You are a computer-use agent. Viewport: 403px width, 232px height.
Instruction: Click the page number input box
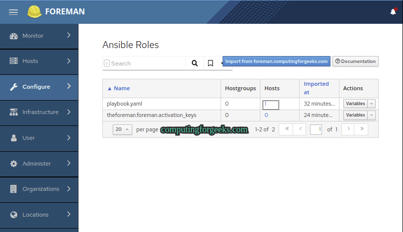pos(316,129)
